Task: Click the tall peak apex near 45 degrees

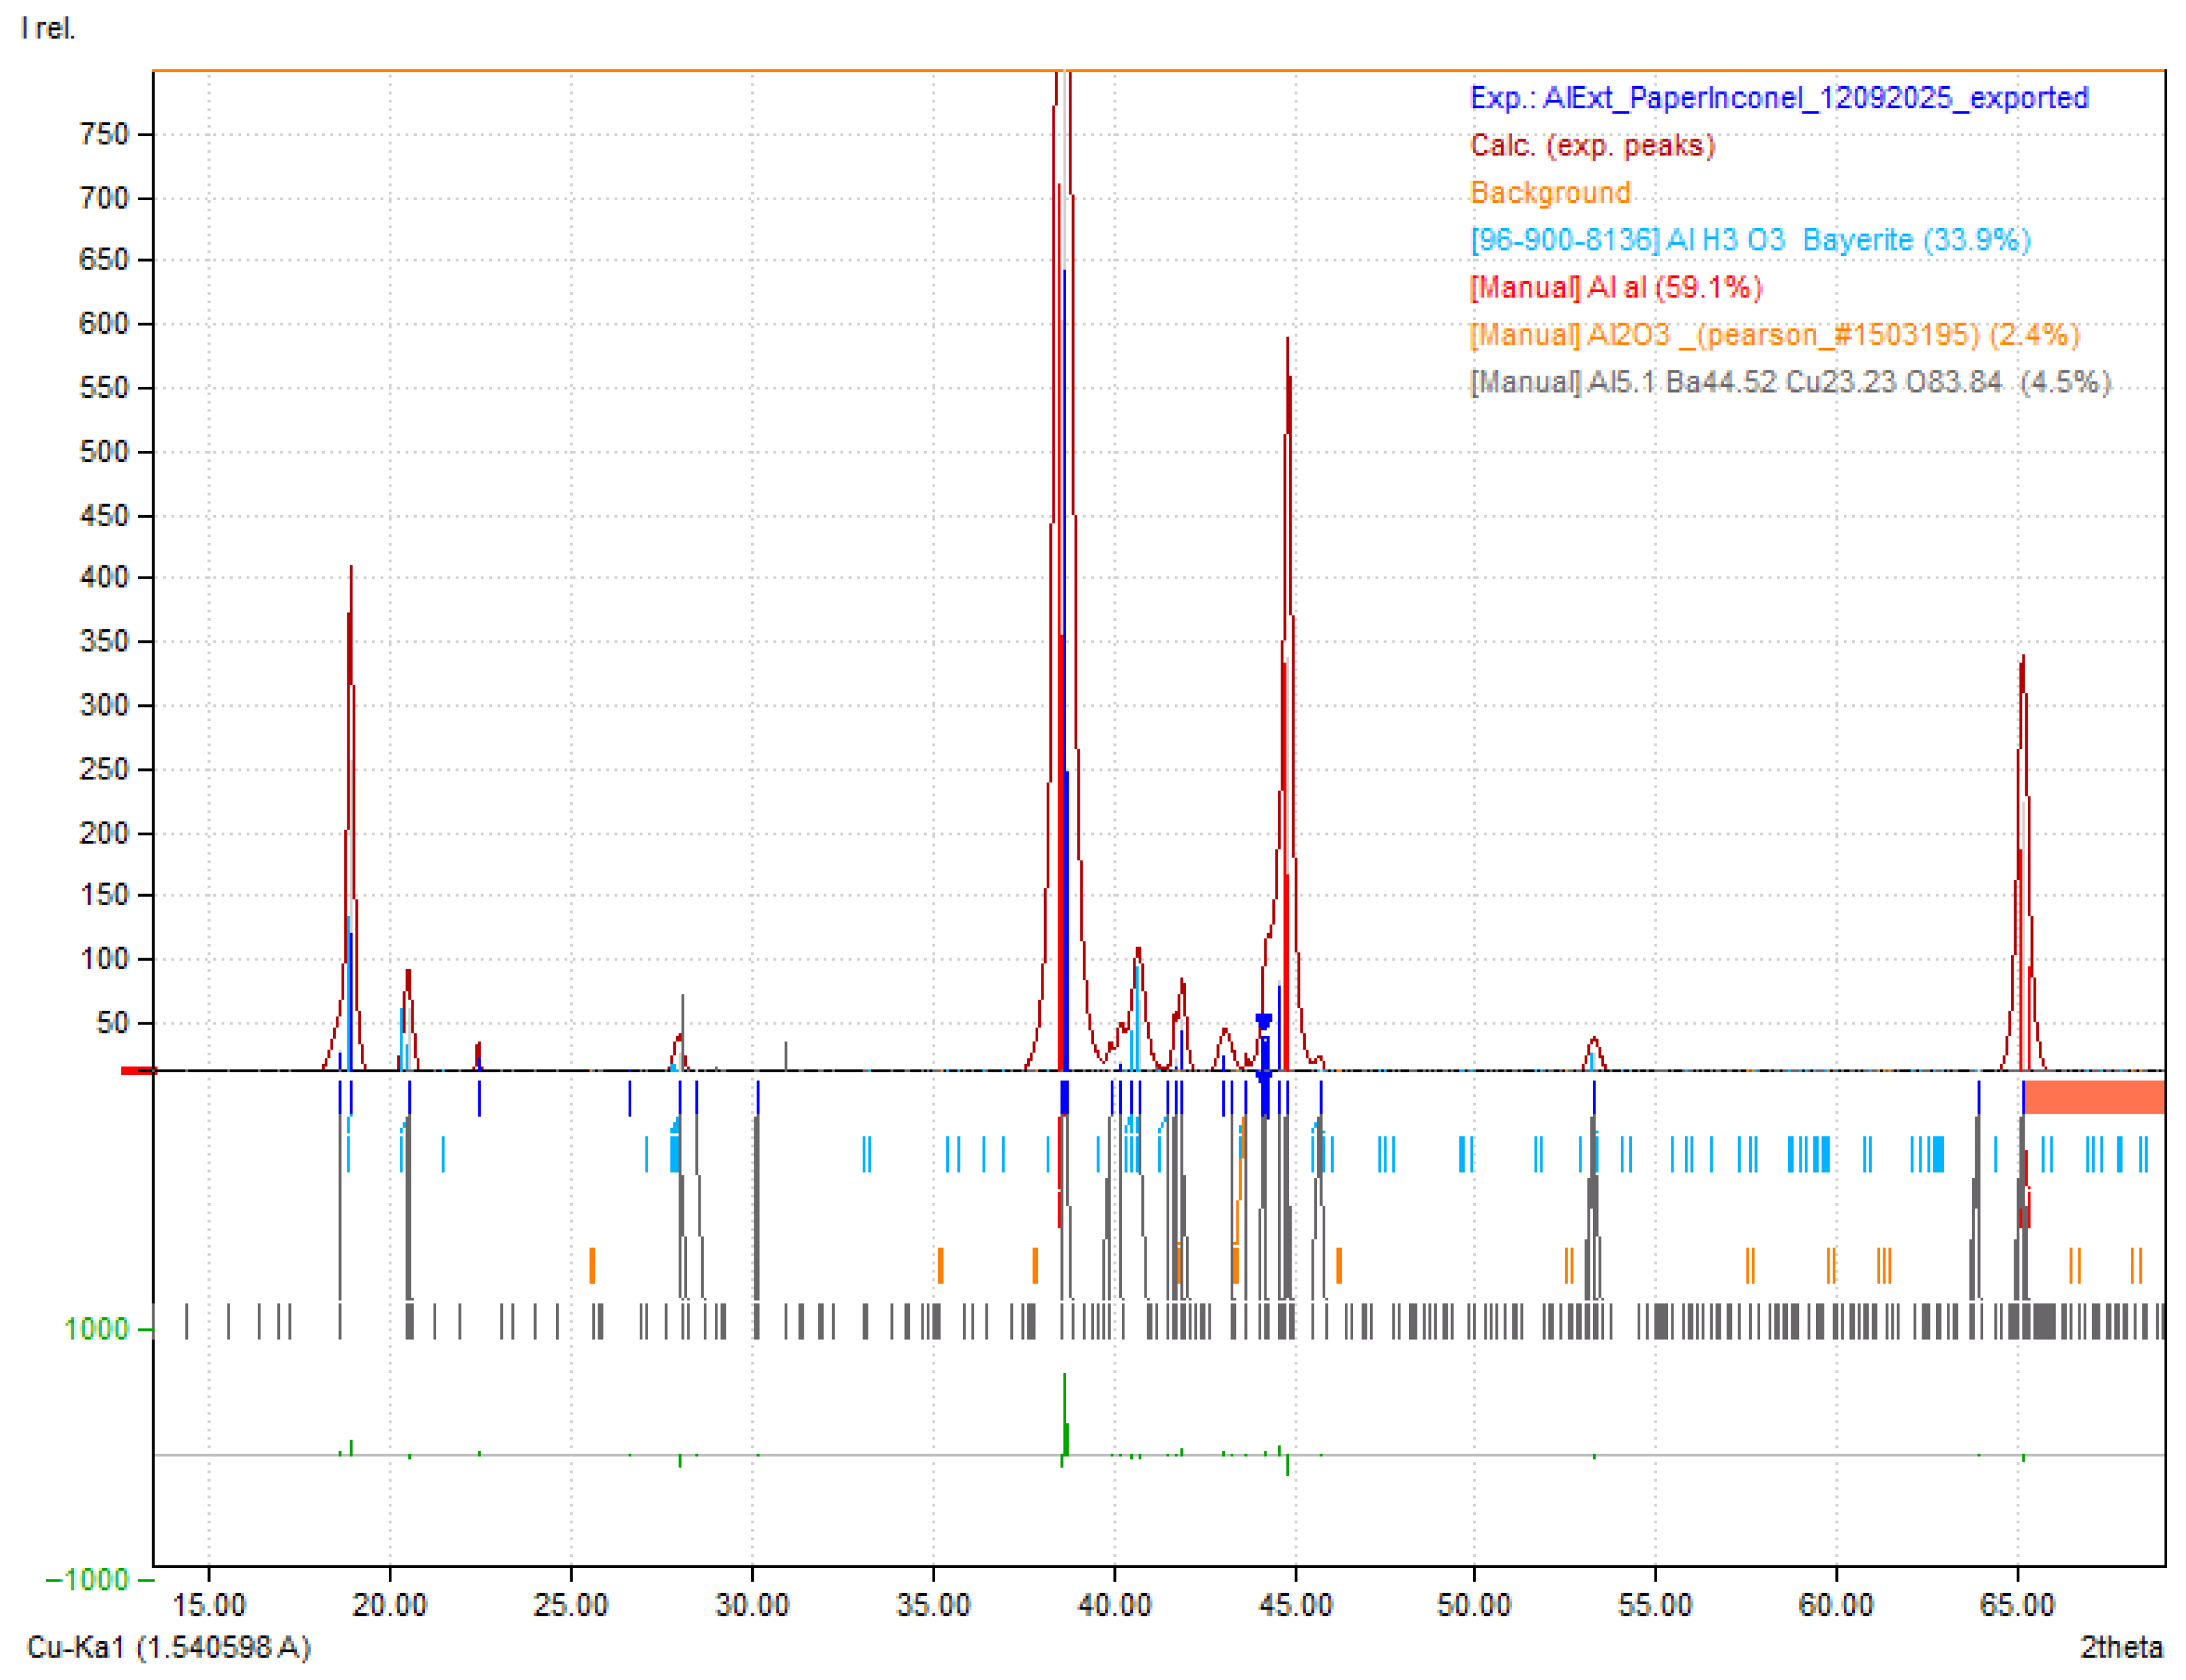Action: (x=1287, y=342)
